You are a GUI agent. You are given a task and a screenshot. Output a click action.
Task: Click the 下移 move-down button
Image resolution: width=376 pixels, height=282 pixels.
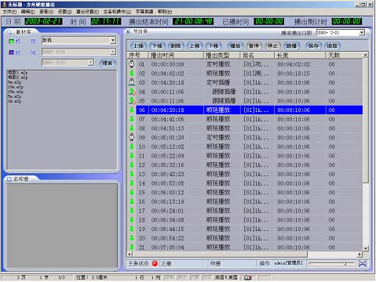point(214,46)
